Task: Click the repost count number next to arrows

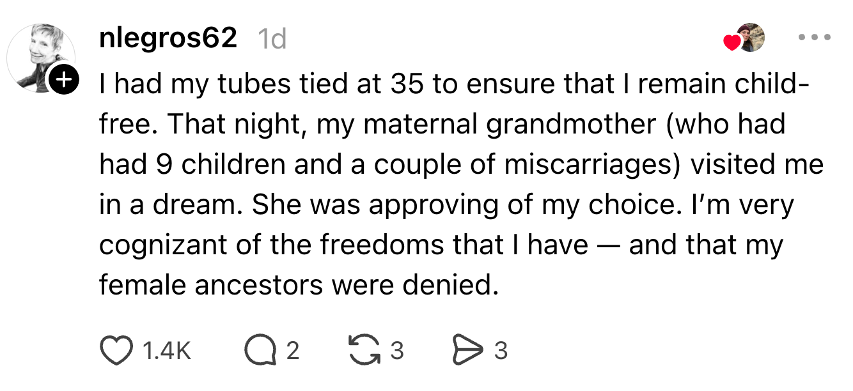Action: (396, 351)
